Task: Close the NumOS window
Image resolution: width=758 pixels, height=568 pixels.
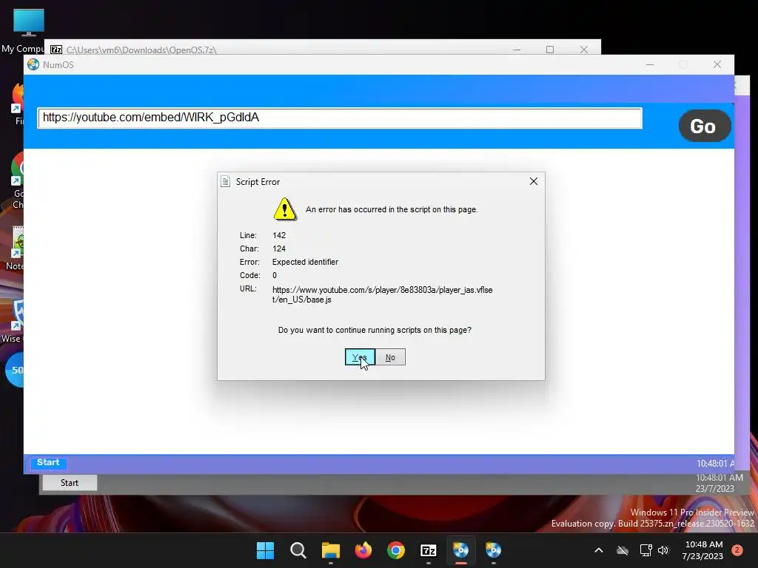Action: 717,64
